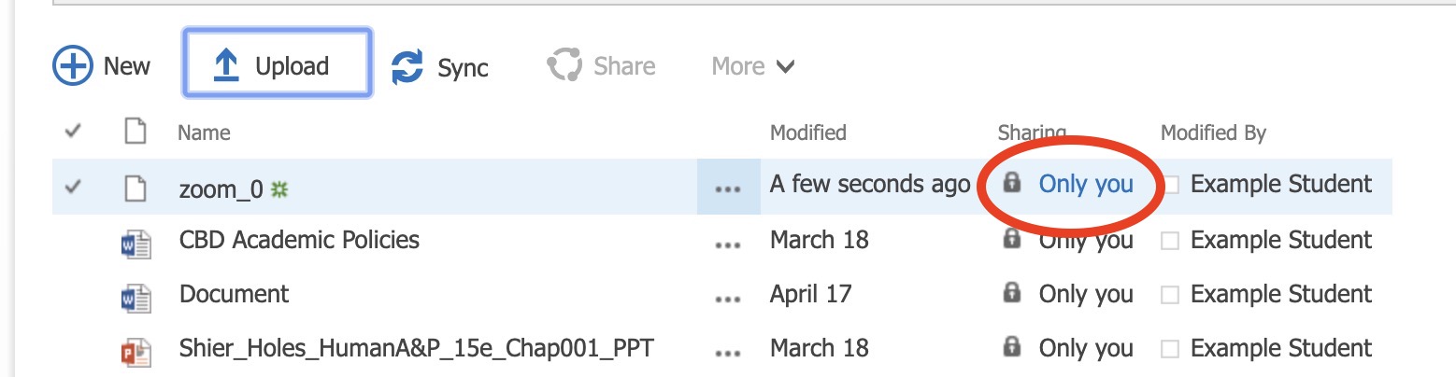Click the Modified By column header
This screenshot has height=377, width=1456.
[x=1213, y=133]
